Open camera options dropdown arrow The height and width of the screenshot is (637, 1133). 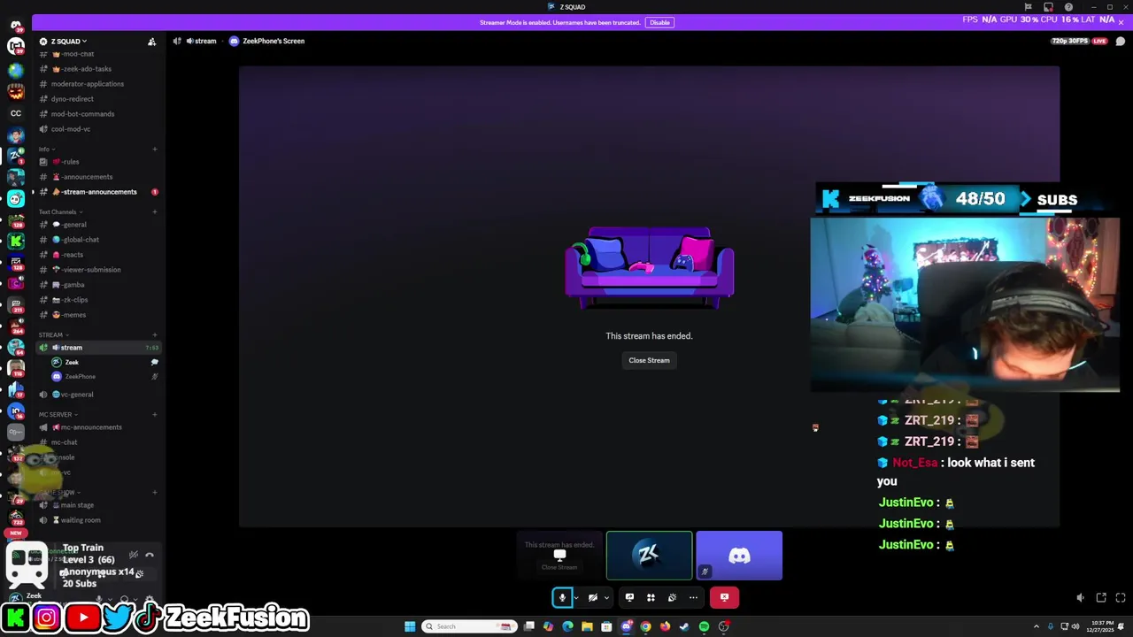point(606,597)
